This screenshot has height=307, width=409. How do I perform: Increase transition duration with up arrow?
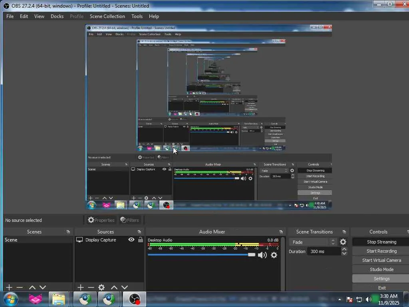344,249
